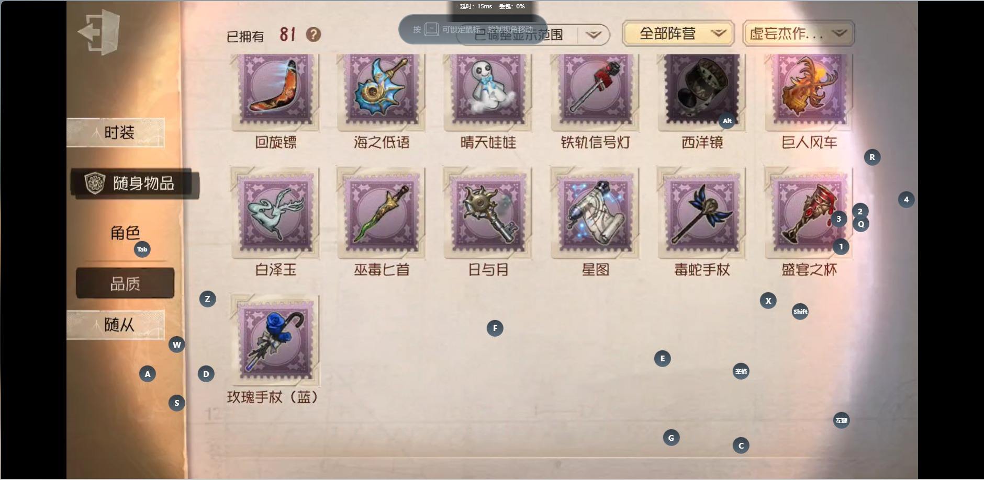Select the 回旋镖 boomerang item

[x=276, y=92]
